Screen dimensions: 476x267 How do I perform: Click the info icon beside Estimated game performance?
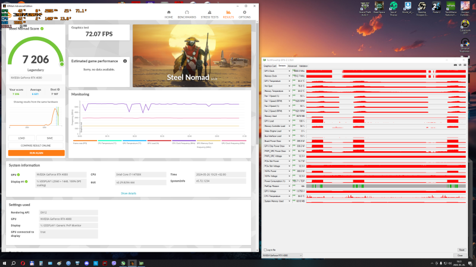tap(125, 61)
